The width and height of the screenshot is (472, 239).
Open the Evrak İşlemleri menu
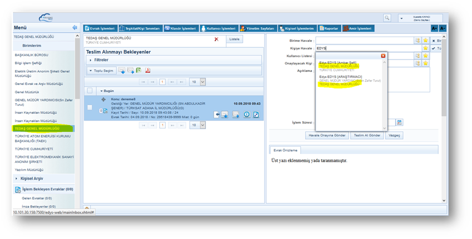100,28
